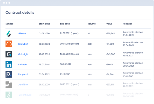This screenshot has width=154, height=104.
Task: Select start date 30.11.2020
Action: coord(45,95)
